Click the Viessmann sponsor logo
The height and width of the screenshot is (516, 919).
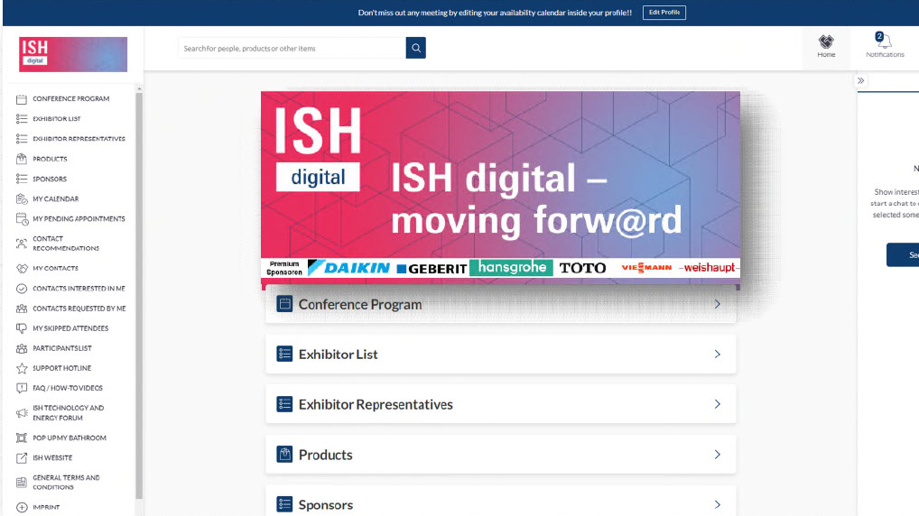tap(646, 268)
